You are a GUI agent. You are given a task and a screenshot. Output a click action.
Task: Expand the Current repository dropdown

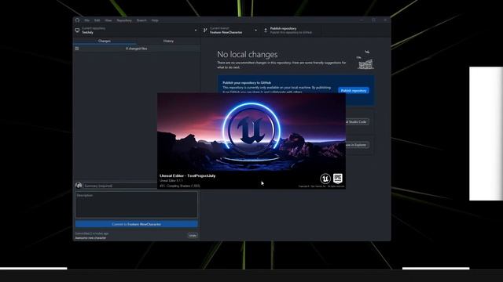tap(137, 31)
